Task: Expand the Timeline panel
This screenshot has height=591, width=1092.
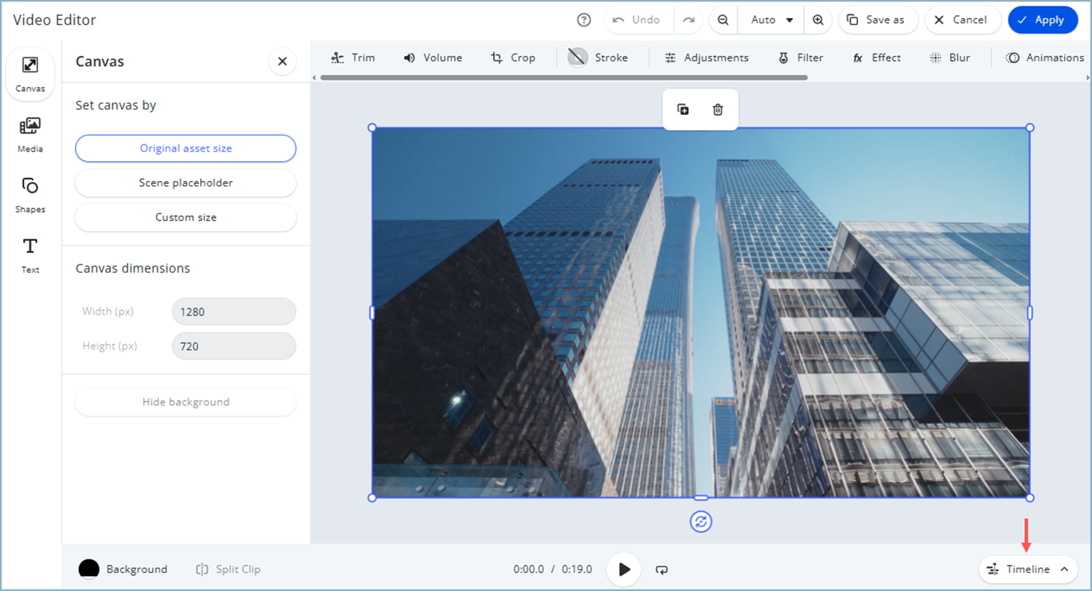Action: point(1027,569)
